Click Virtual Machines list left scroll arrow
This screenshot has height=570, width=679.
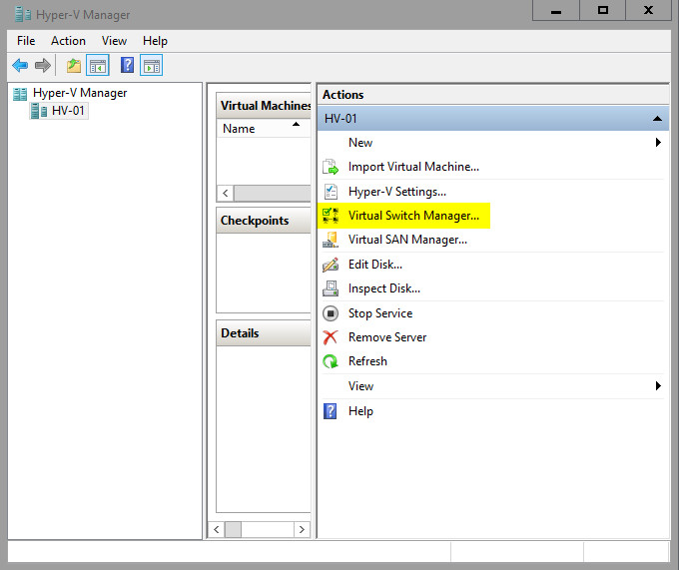coord(226,193)
